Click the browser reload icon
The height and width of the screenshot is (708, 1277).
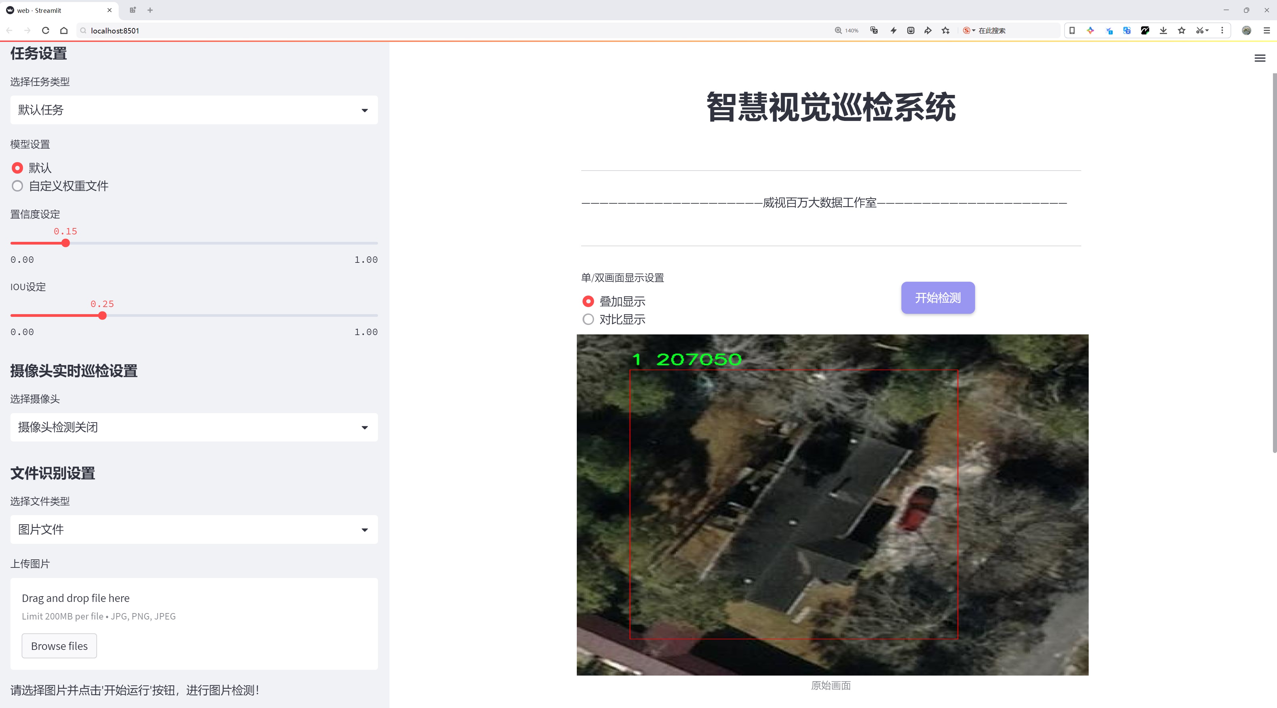pyautogui.click(x=46, y=31)
